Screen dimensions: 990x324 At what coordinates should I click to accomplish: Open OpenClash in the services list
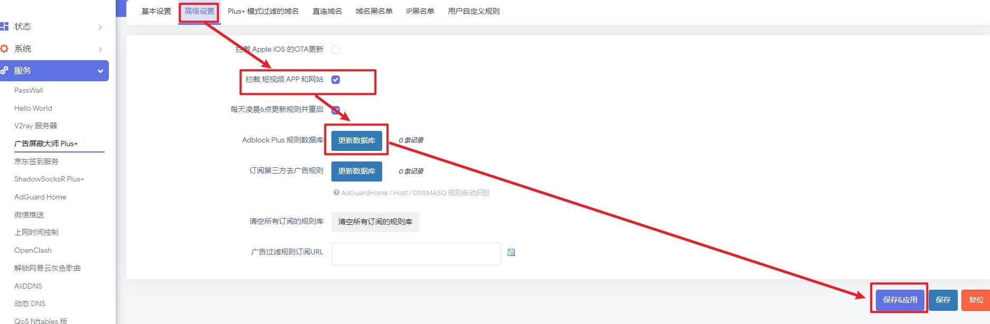click(33, 250)
